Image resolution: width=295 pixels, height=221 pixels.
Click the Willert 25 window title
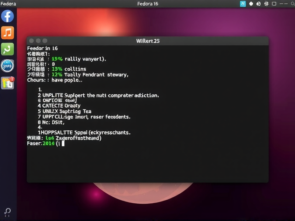[147, 41]
